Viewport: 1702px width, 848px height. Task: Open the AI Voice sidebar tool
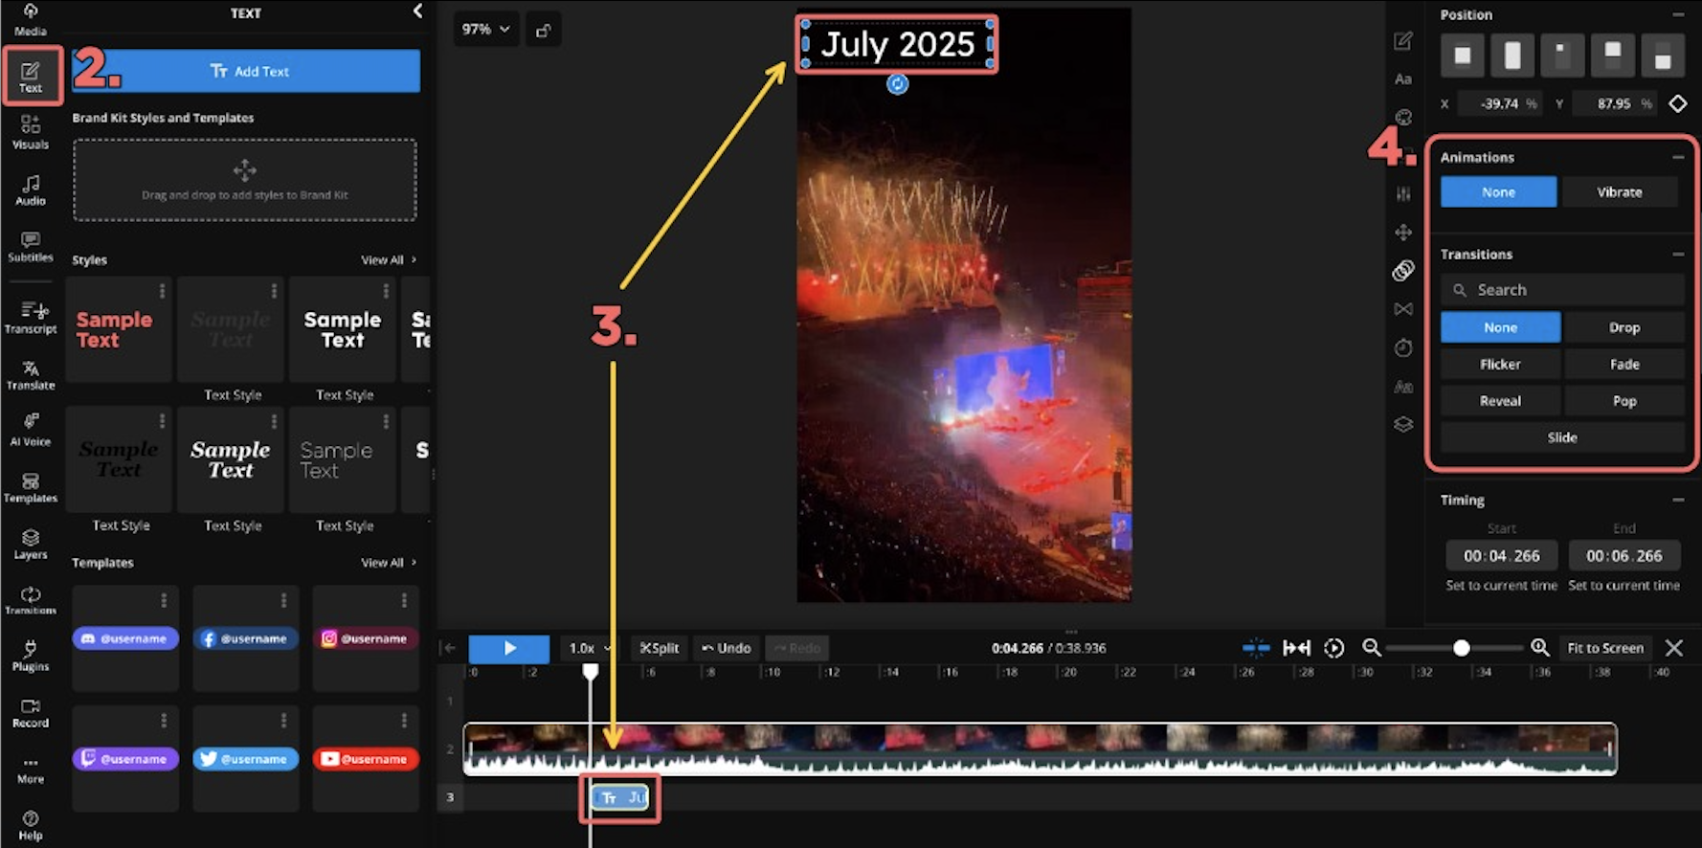pyautogui.click(x=31, y=431)
